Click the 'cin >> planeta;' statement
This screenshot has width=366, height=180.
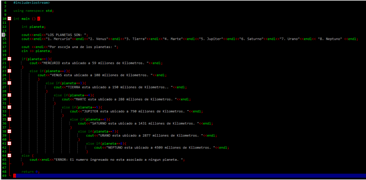tap(37, 51)
